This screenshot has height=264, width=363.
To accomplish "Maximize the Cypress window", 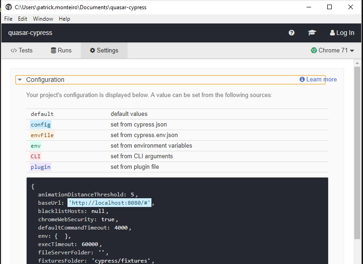I will 329,7.
